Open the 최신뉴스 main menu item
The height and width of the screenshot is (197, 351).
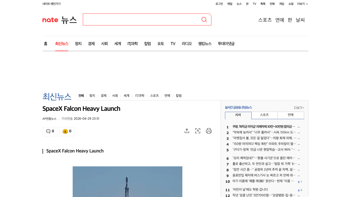point(62,44)
